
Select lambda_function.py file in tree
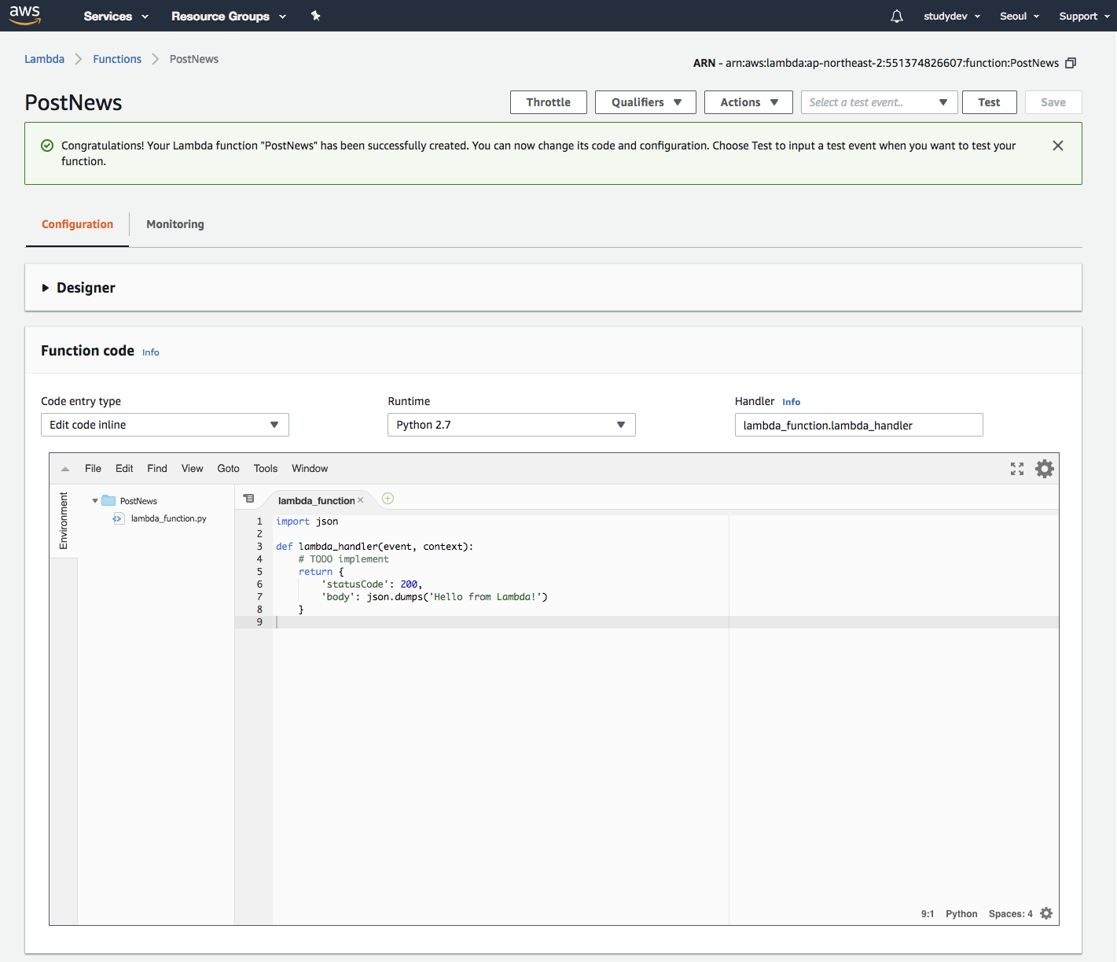pyautogui.click(x=168, y=518)
